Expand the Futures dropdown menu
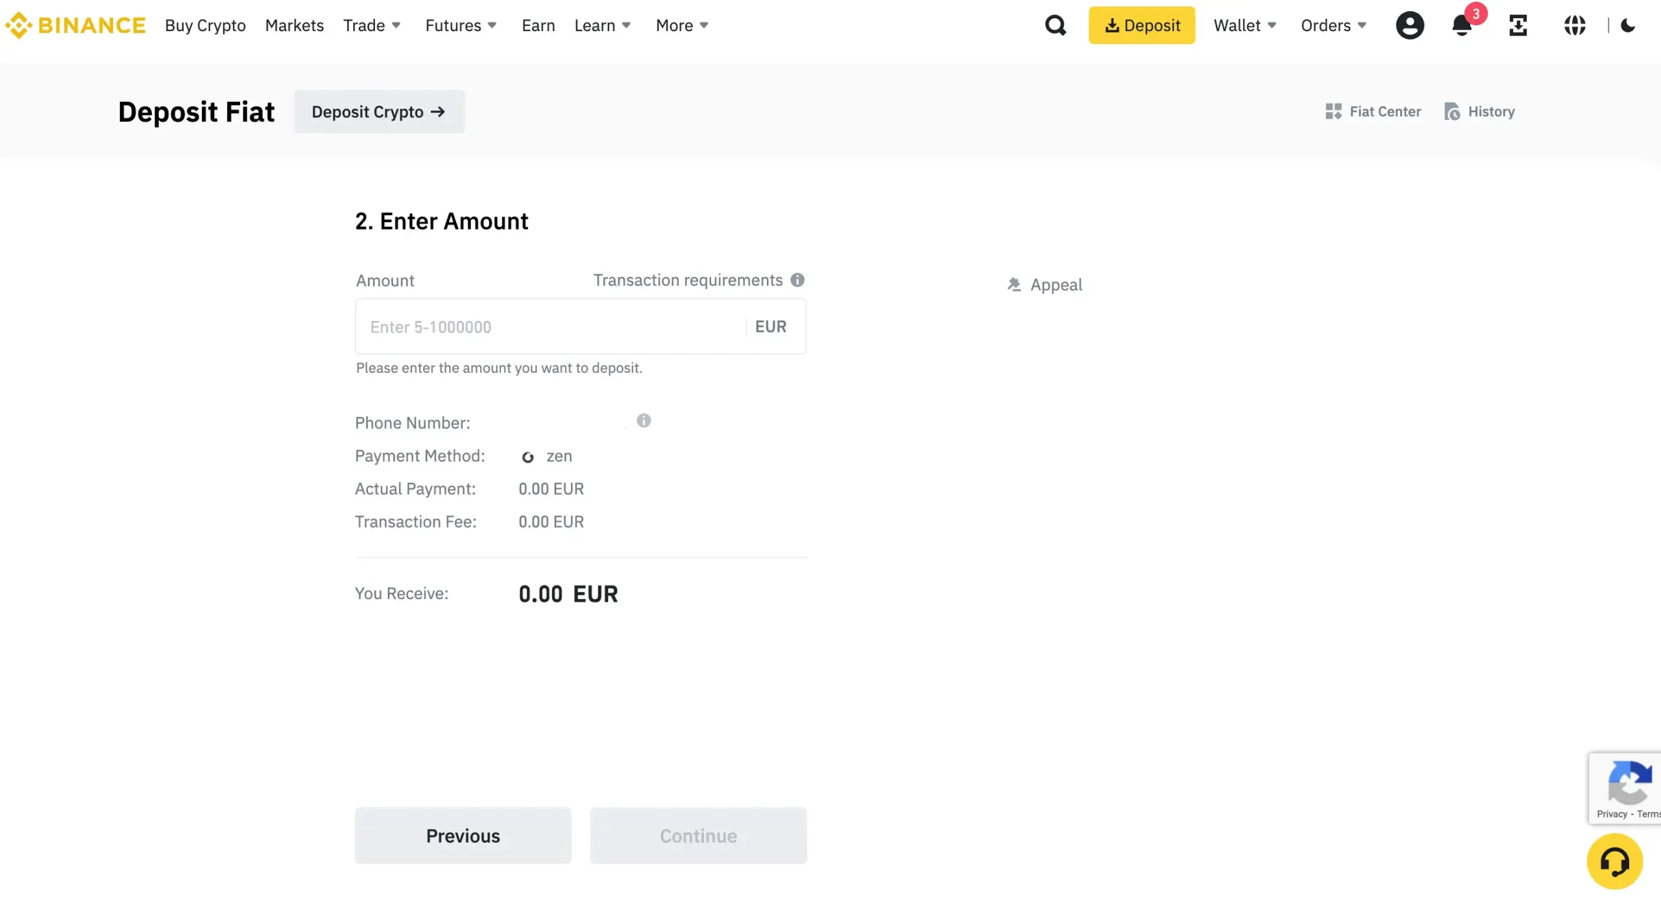 coord(461,25)
